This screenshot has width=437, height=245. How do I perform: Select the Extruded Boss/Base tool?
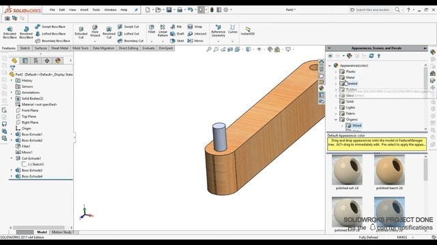[10, 33]
